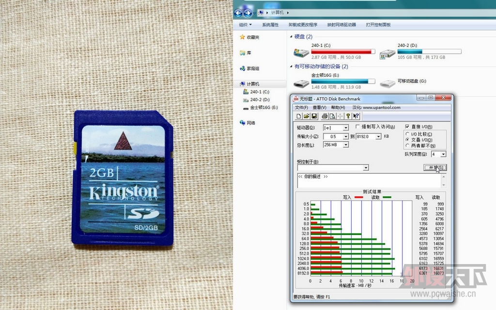
Task: Open 总长度 256 MB dropdown
Action: [346, 145]
